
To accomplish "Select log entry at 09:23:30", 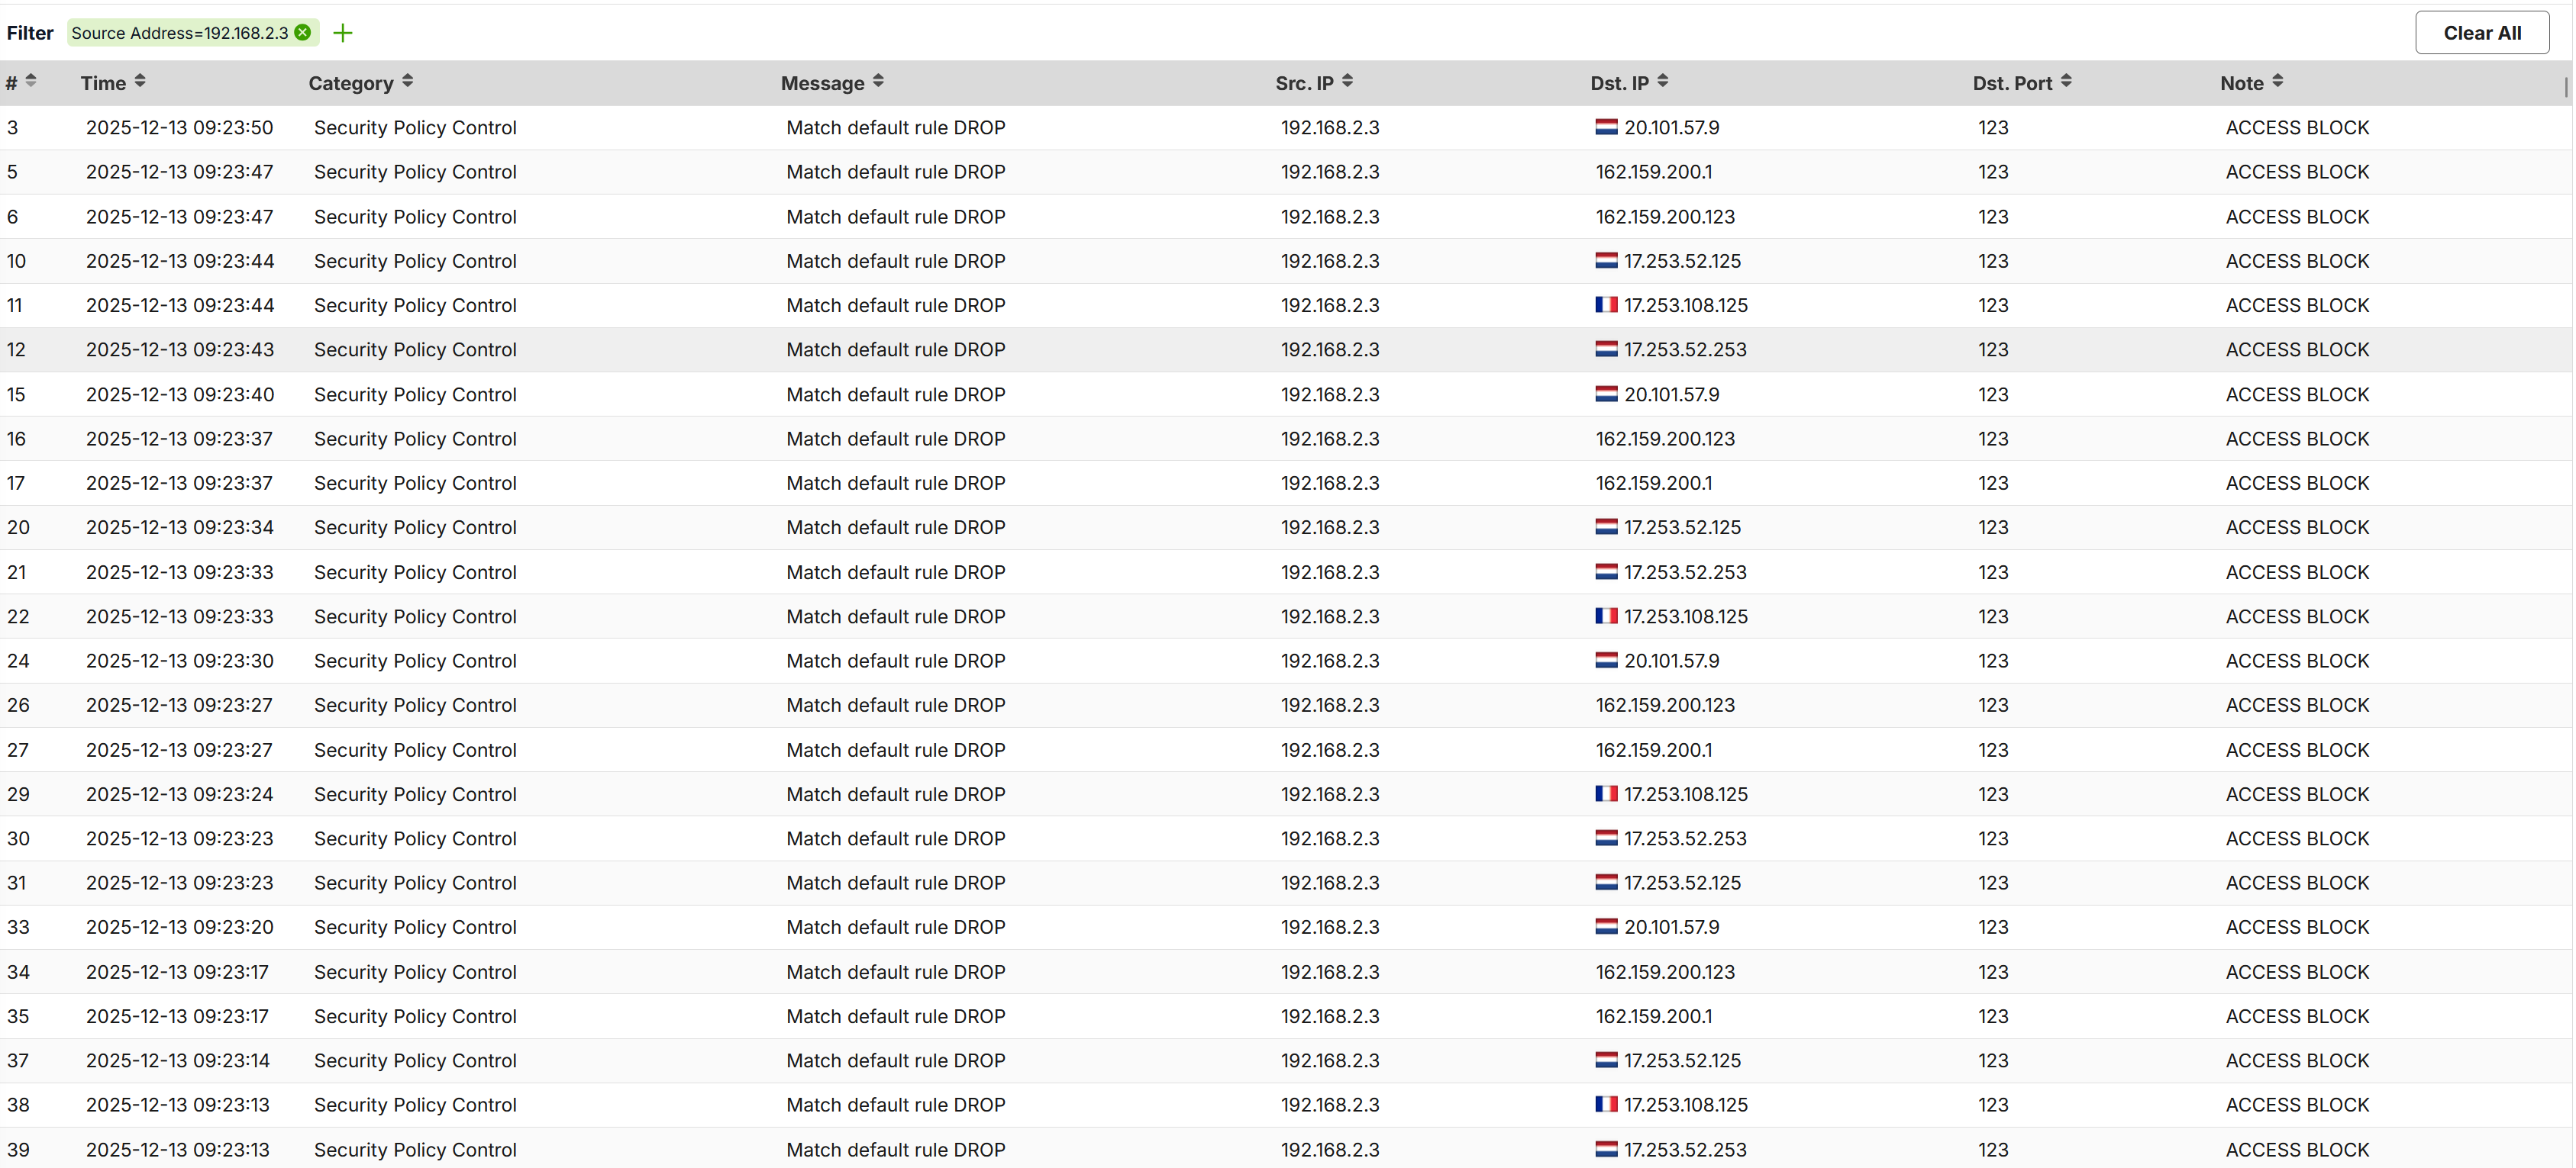I will coord(179,661).
